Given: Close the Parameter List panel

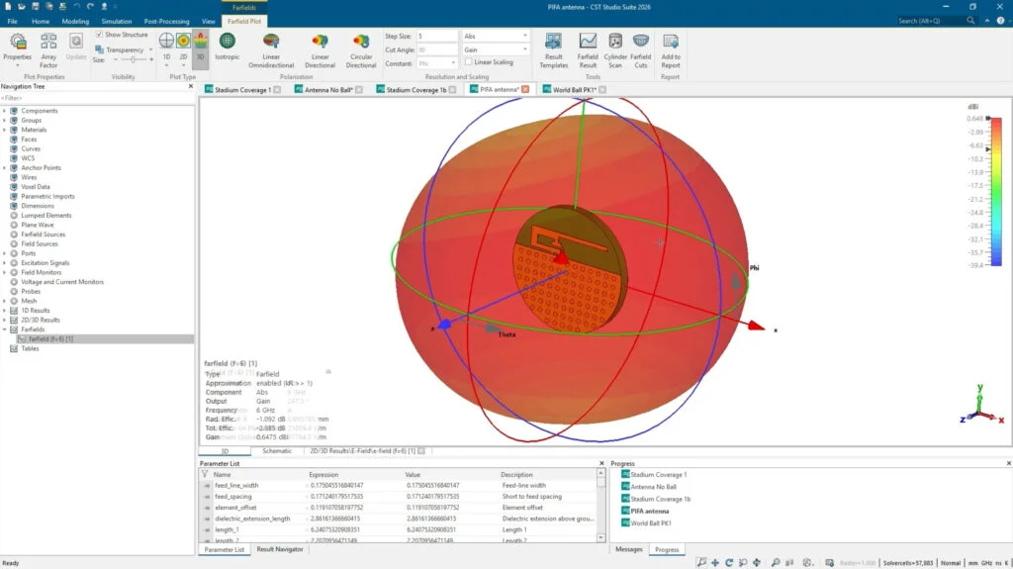Looking at the screenshot, I should tap(601, 463).
